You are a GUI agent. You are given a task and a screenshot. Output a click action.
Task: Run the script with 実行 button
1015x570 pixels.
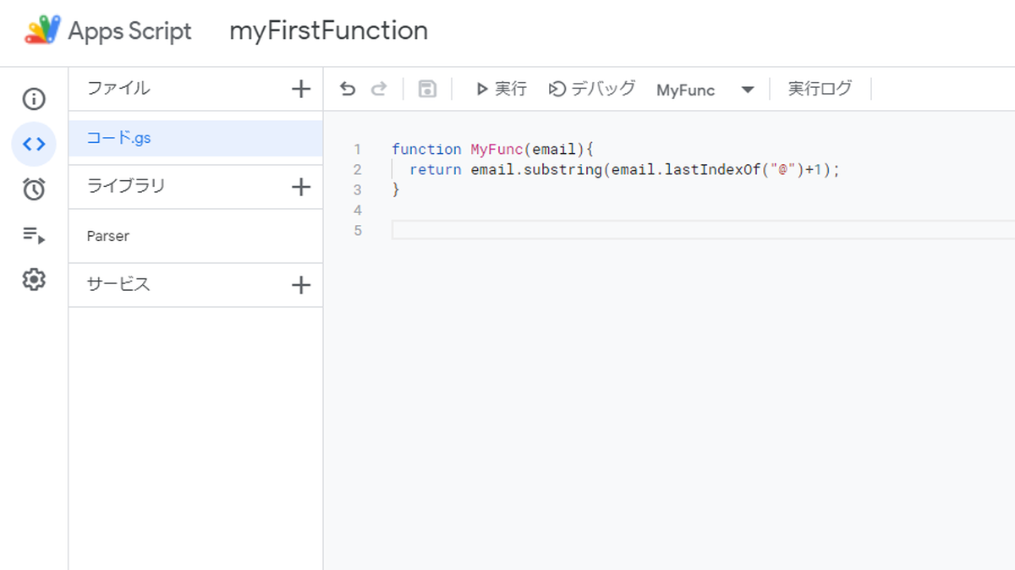tap(501, 89)
